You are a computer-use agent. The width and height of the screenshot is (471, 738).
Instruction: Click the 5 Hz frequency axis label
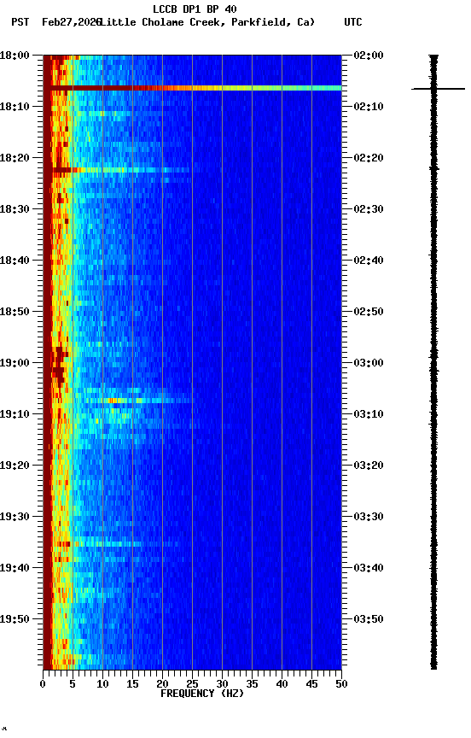pyautogui.click(x=73, y=684)
